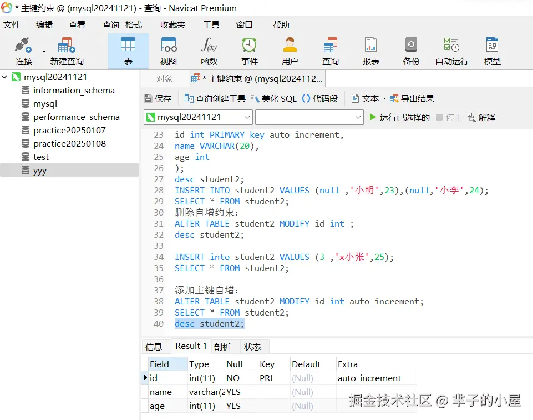Collapse the mysql20241121 connection tree

tap(4, 77)
